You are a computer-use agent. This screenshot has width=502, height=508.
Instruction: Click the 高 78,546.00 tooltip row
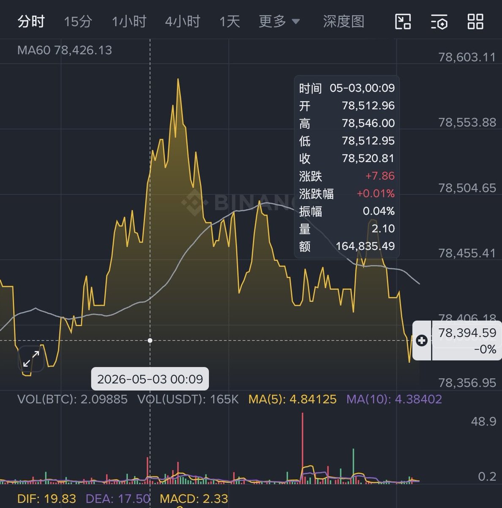(x=347, y=123)
